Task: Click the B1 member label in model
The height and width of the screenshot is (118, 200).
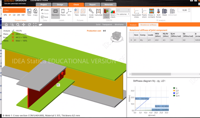Action: pos(58,85)
